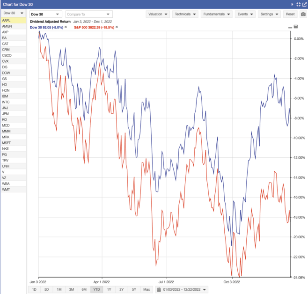Open the Dow 30 list dropdown
308x294 pixels.
tap(13, 13)
